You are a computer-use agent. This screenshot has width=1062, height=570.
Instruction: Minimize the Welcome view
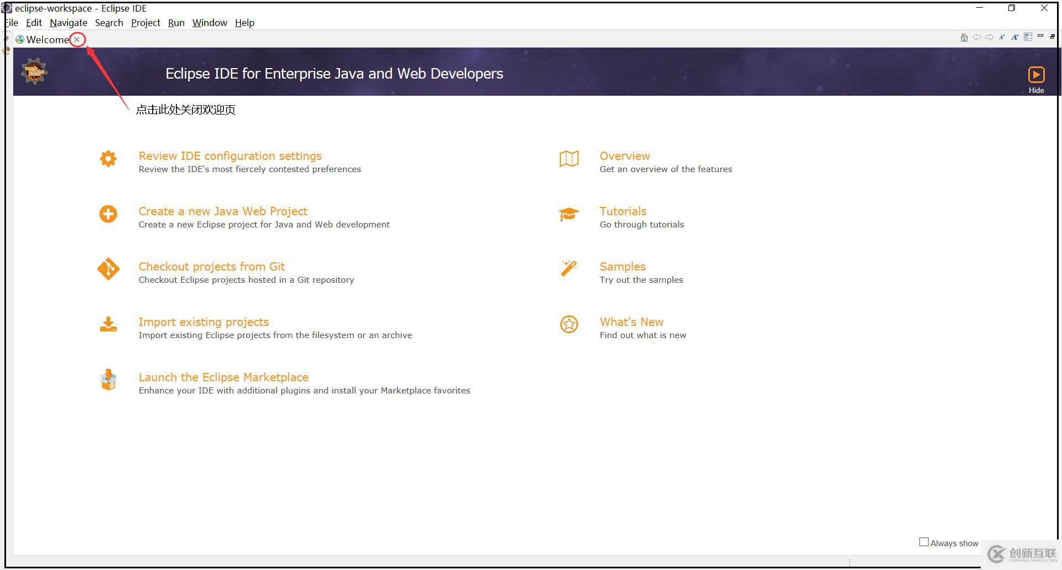(x=1040, y=36)
